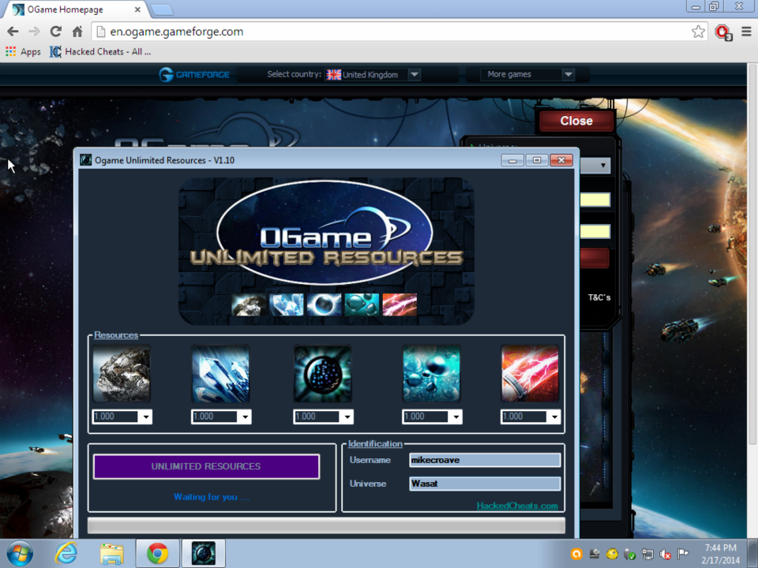Click the Username input field

485,460
